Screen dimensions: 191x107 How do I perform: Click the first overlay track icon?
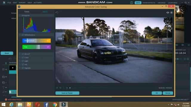click(3, 77)
